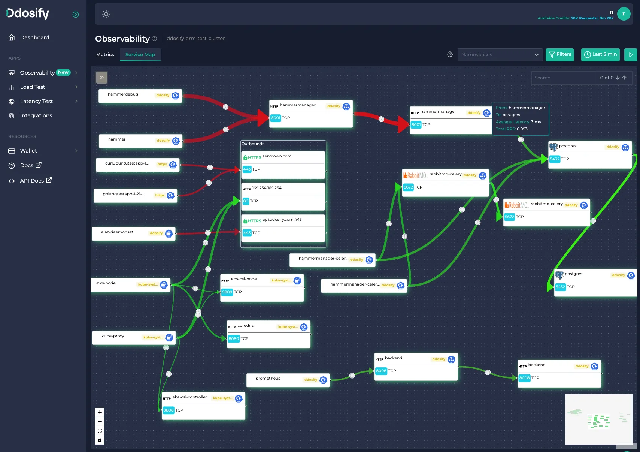Click the fit view icon

[x=100, y=431]
